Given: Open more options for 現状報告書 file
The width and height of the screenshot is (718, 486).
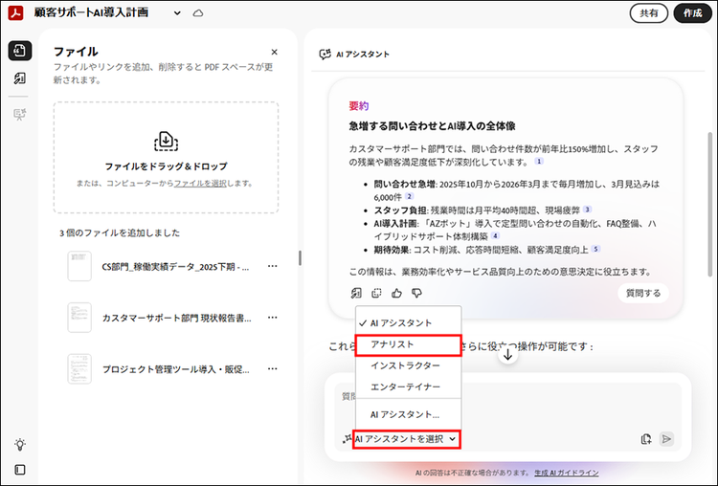Looking at the screenshot, I should point(273,318).
